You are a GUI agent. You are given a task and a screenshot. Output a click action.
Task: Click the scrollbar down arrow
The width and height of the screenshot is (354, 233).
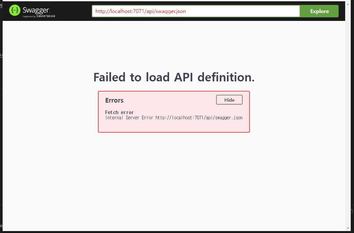point(348,228)
